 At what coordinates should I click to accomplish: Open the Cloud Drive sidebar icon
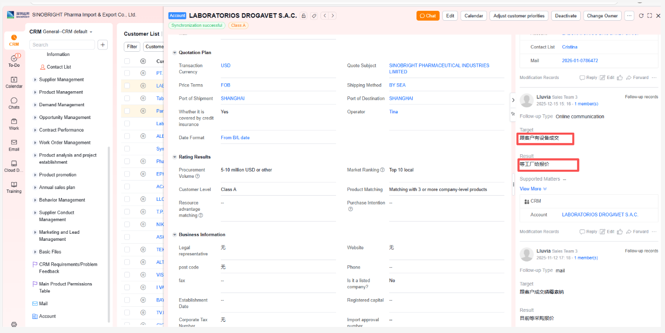pyautogui.click(x=14, y=166)
